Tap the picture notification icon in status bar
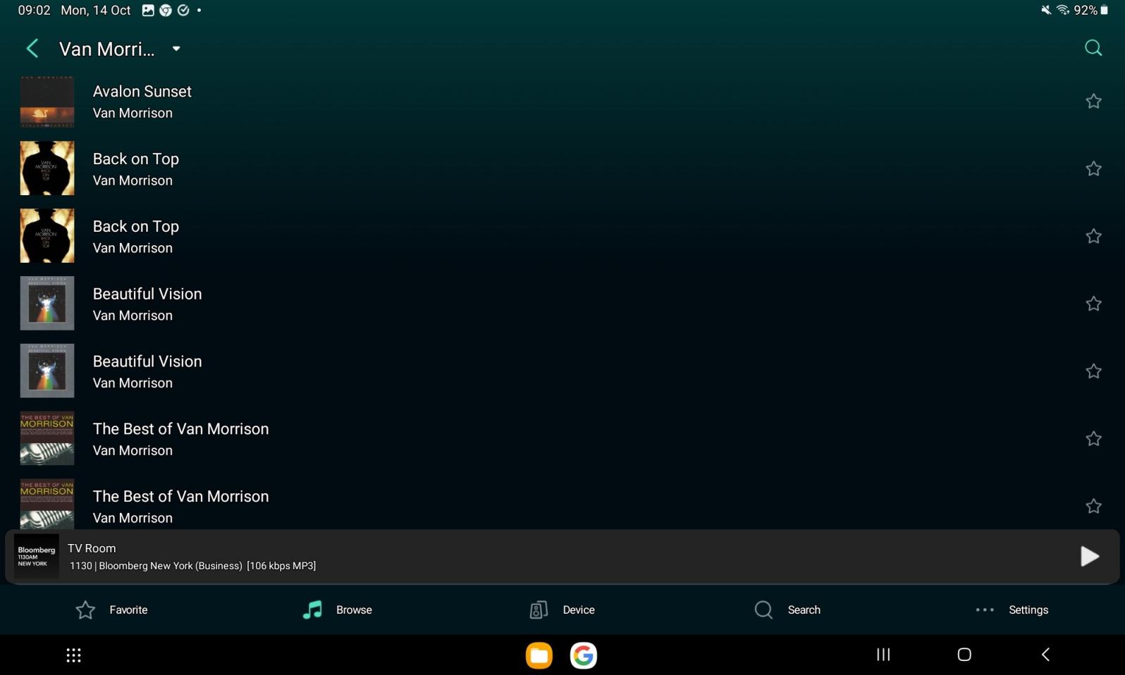This screenshot has width=1125, height=675. (x=148, y=10)
